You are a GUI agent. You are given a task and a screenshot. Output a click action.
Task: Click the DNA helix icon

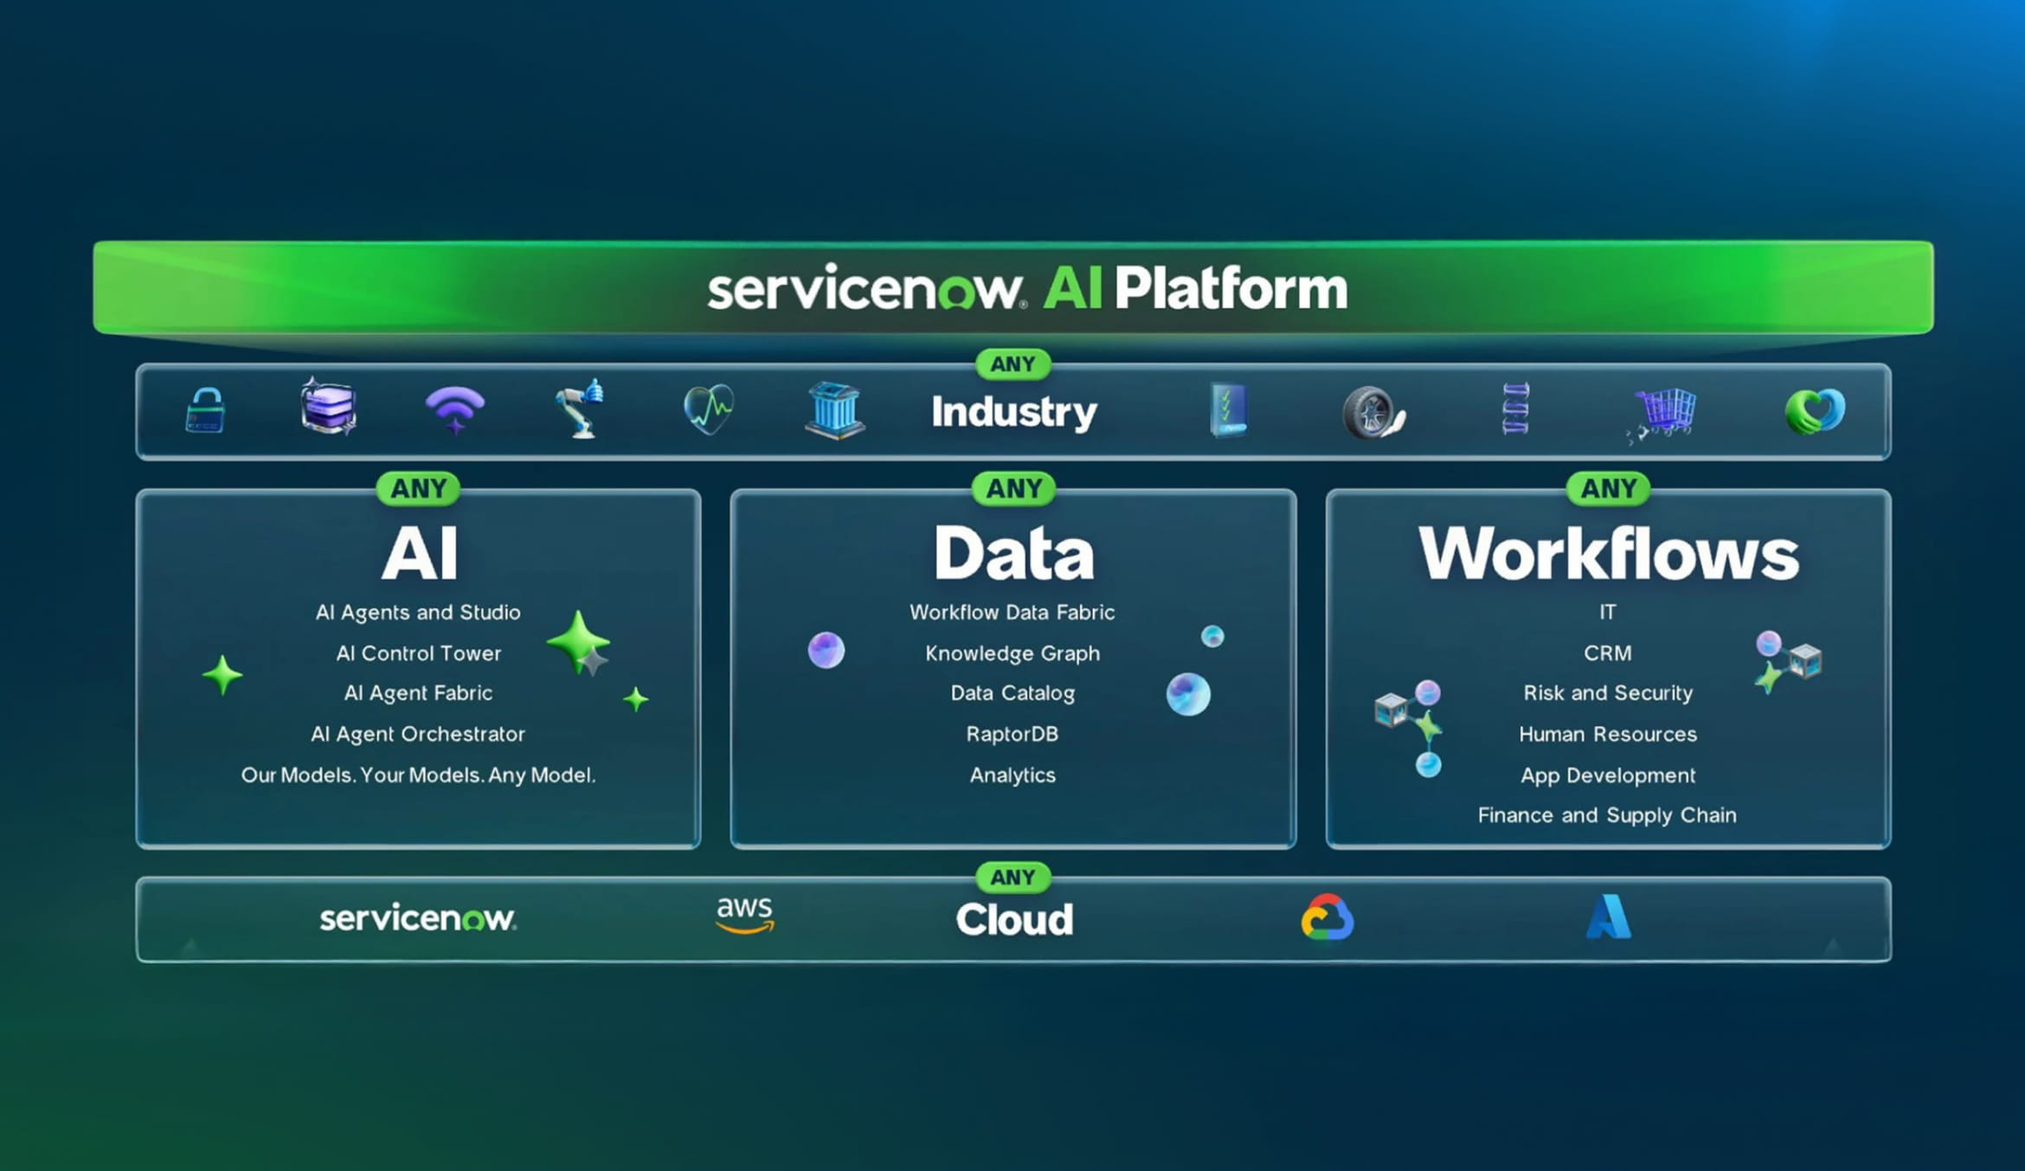1515,409
